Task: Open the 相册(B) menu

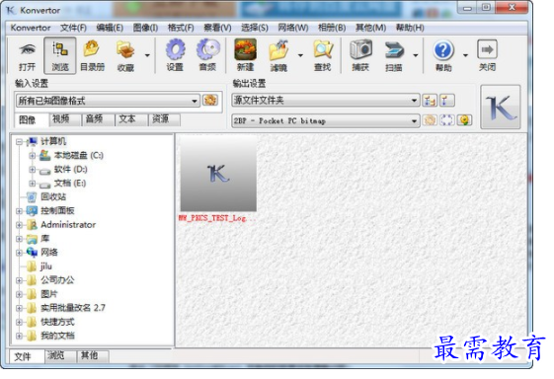Action: [x=332, y=28]
